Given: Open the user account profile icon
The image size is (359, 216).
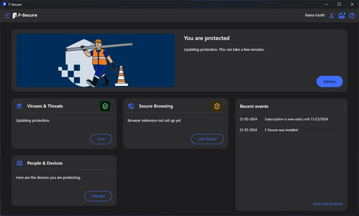Looking at the screenshot, I should [331, 16].
